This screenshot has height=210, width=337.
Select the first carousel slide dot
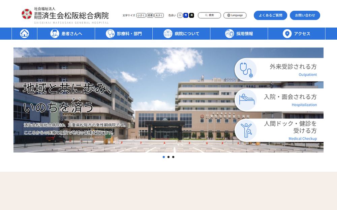pyautogui.click(x=164, y=157)
